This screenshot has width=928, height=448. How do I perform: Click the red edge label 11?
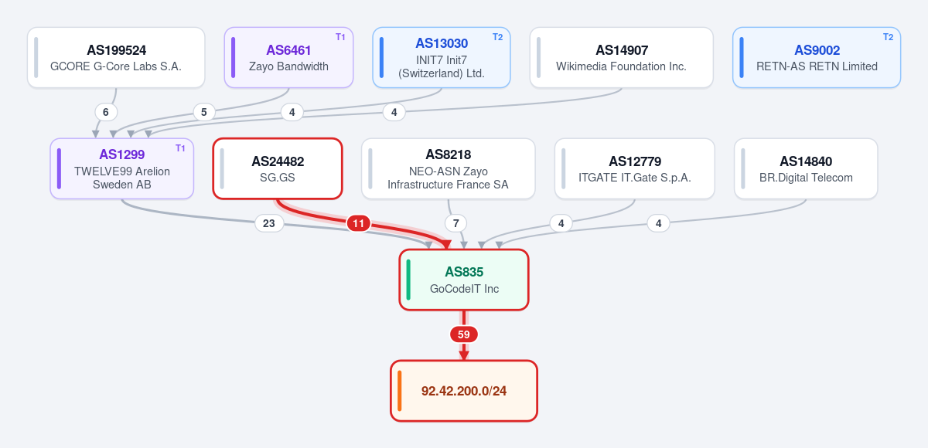(358, 224)
